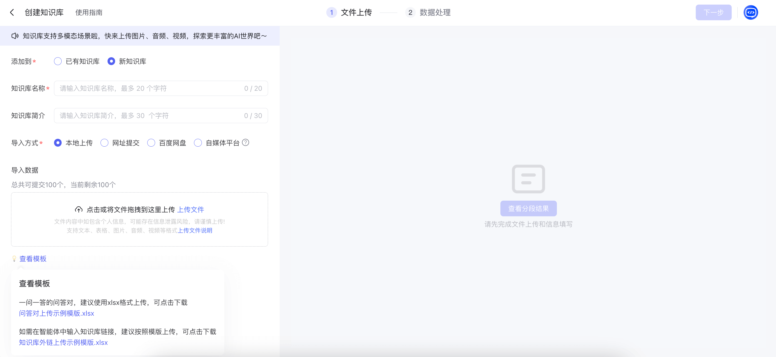Select the 已有知识库 radio option

58,61
